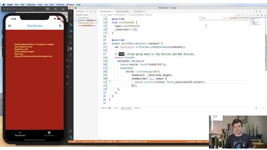The width and height of the screenshot is (267, 150).
Task: Refresh search results in sidebar header
Action: (88, 11)
